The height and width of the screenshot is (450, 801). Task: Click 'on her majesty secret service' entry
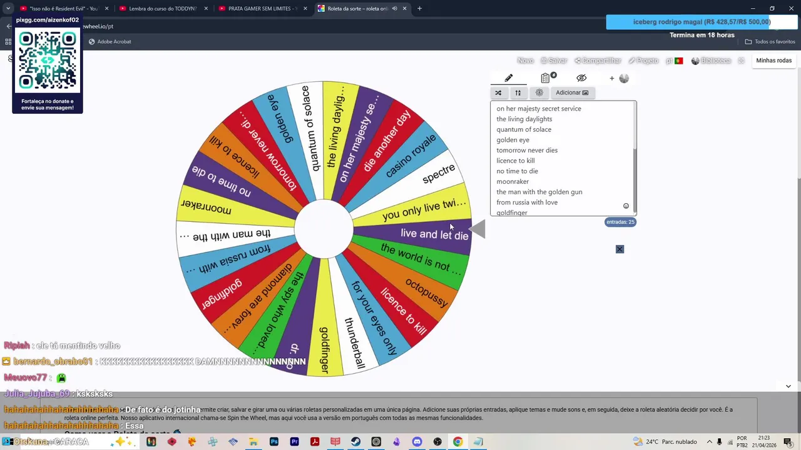[x=539, y=109]
